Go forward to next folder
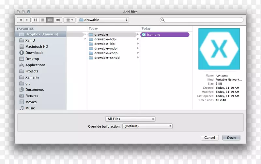The height and width of the screenshot is (164, 261). [27, 20]
